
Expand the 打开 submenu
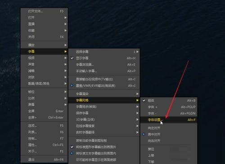tap(44, 18)
